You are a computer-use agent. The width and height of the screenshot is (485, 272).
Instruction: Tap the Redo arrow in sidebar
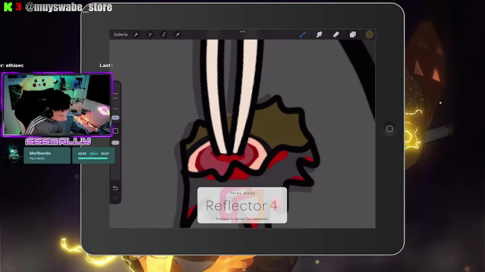pos(116,198)
